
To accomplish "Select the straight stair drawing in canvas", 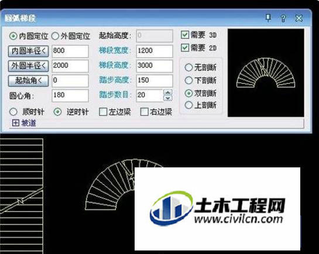I will click(21, 196).
